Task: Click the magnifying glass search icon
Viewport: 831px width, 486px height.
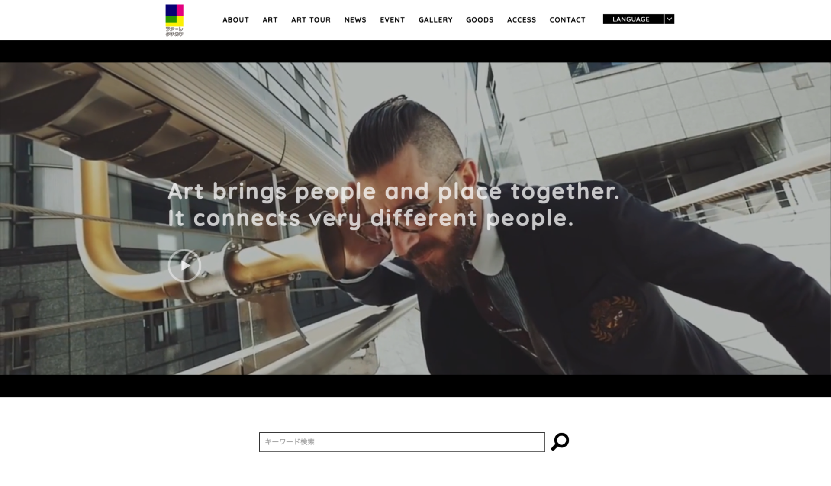Action: pyautogui.click(x=560, y=442)
